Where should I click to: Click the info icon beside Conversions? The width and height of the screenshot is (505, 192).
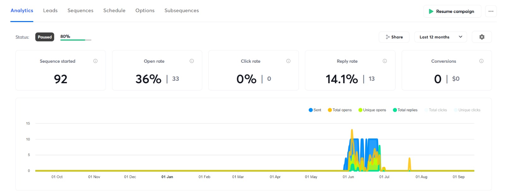coord(481,61)
